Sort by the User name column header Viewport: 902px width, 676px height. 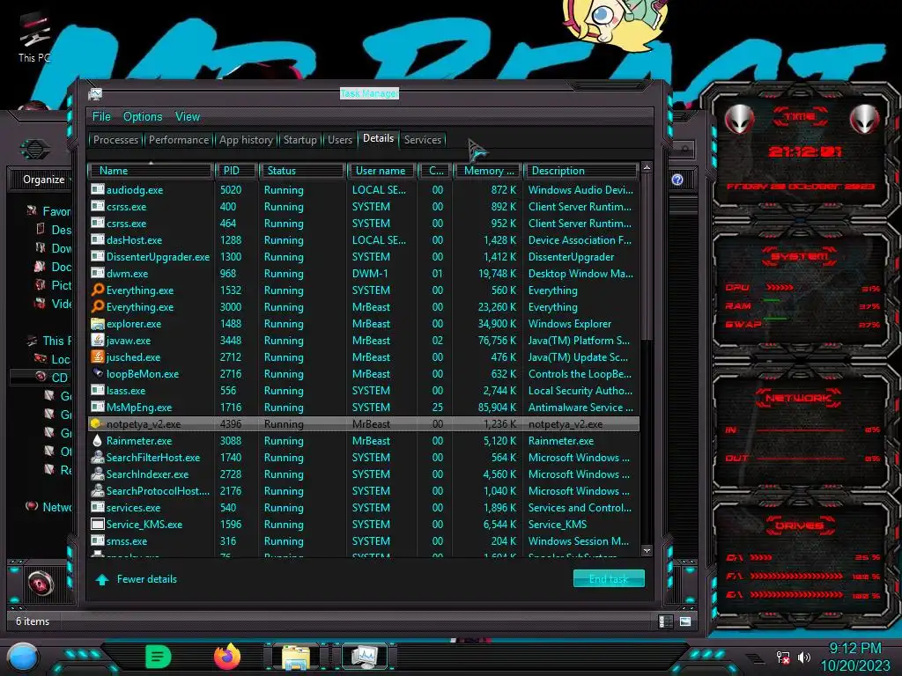[x=381, y=171]
